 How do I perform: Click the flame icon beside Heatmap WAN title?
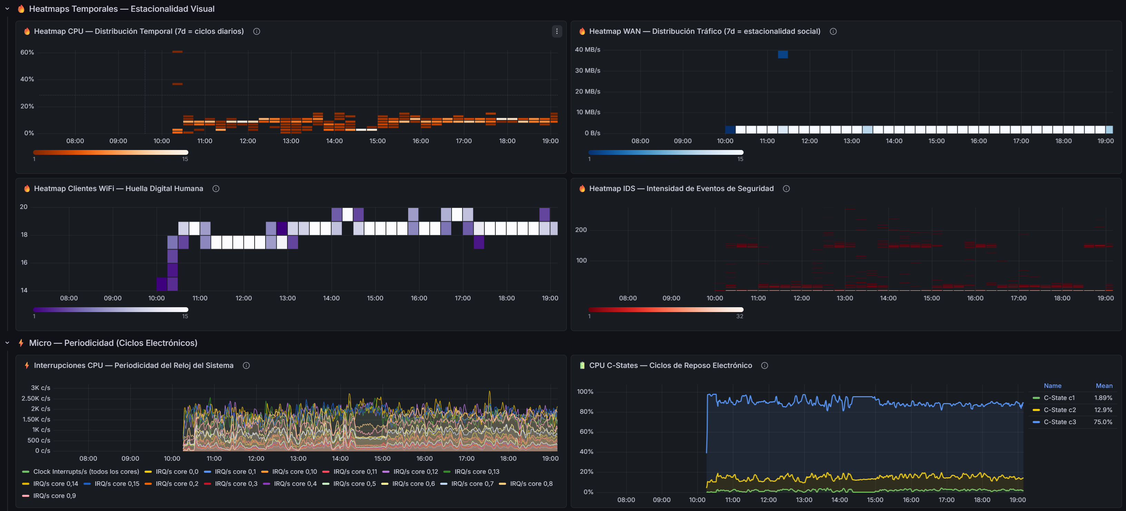pyautogui.click(x=582, y=31)
